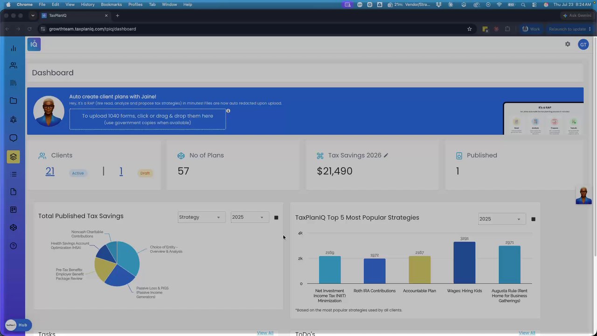The width and height of the screenshot is (597, 336).
Task: Click the Accountable Plan bar
Action: (x=420, y=270)
